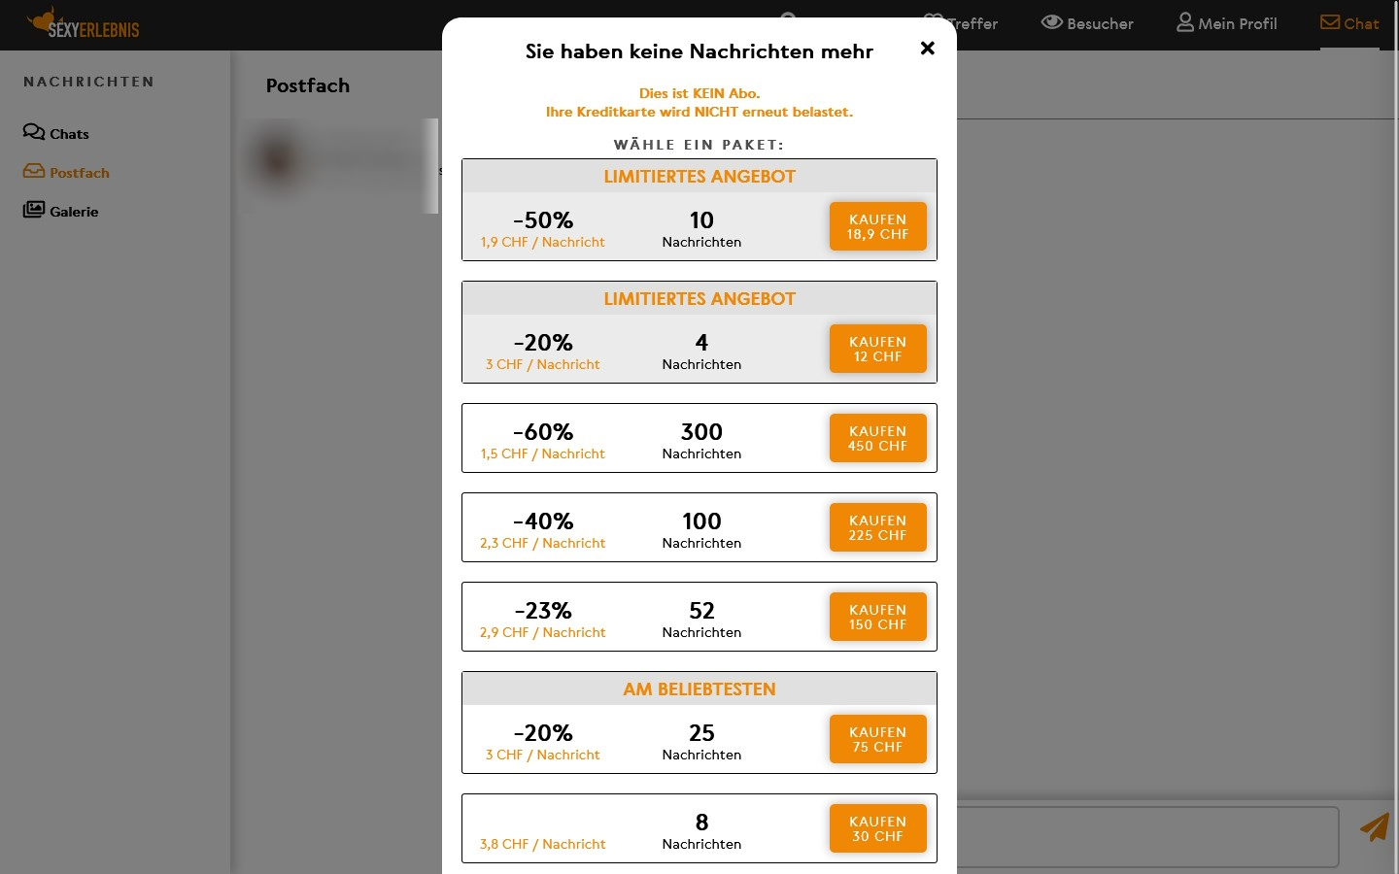Open Galerie via the picture icon

[x=34, y=209]
